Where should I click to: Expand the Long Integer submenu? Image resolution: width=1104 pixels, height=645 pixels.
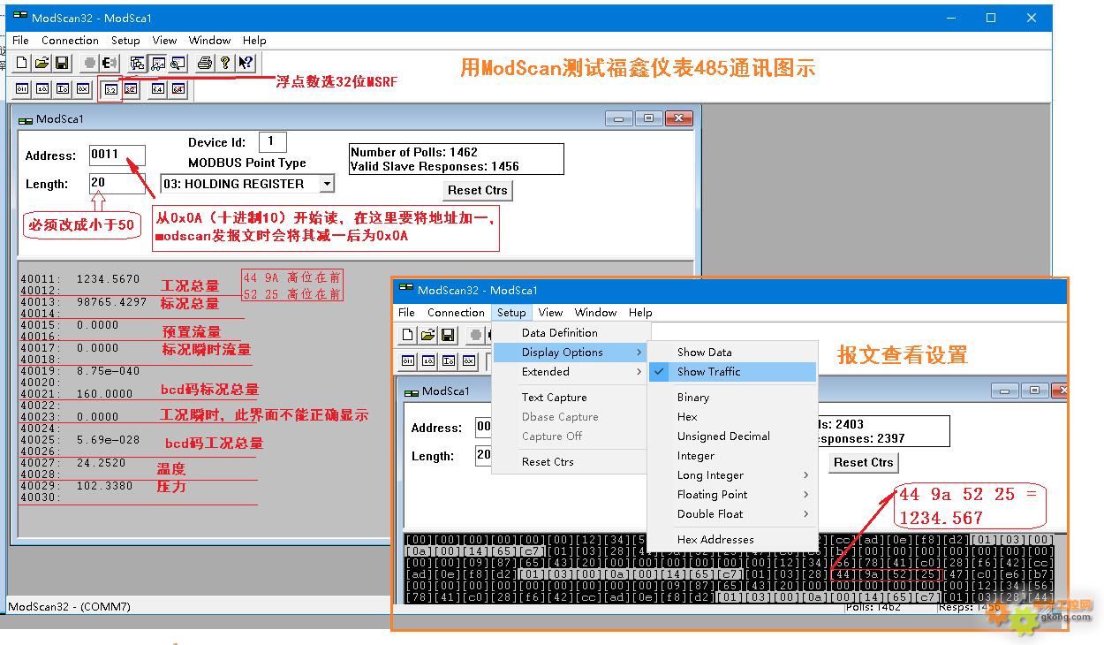click(732, 475)
